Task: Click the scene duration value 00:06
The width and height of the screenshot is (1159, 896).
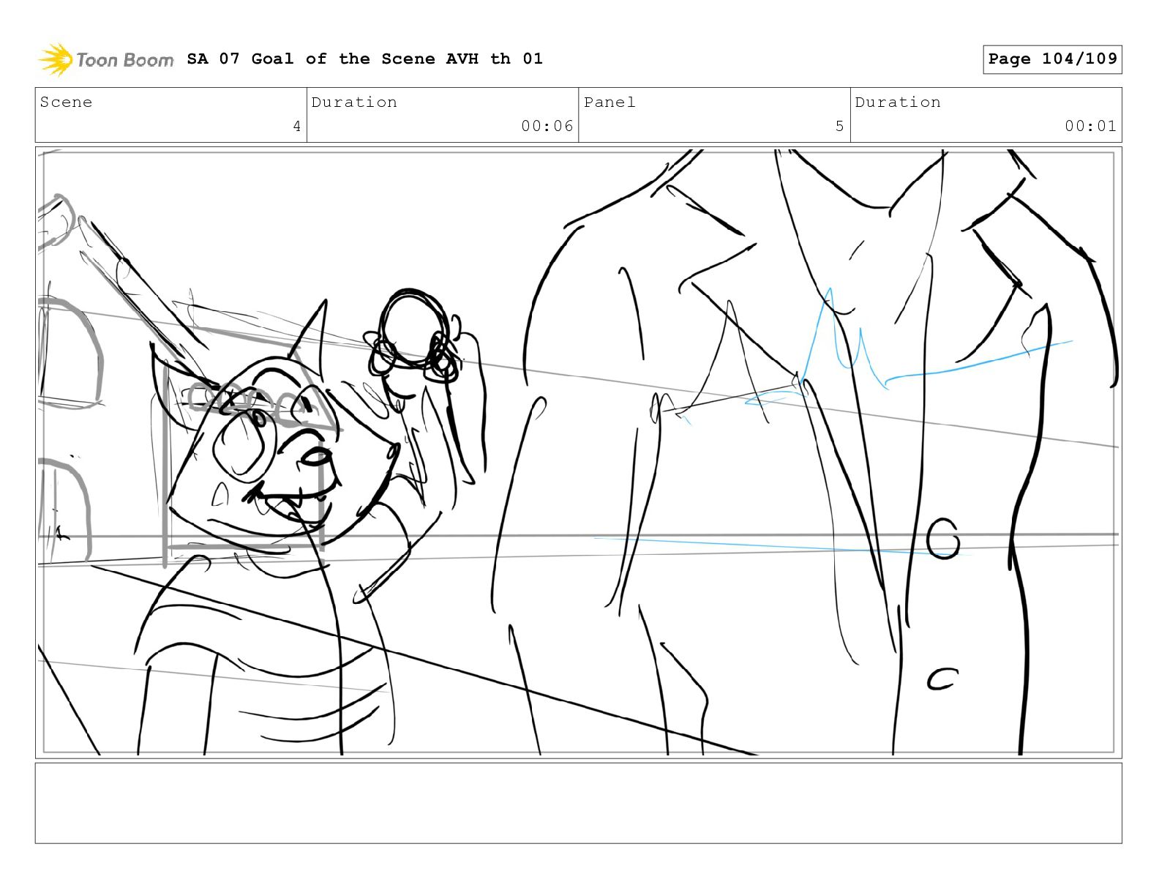Action: (547, 126)
